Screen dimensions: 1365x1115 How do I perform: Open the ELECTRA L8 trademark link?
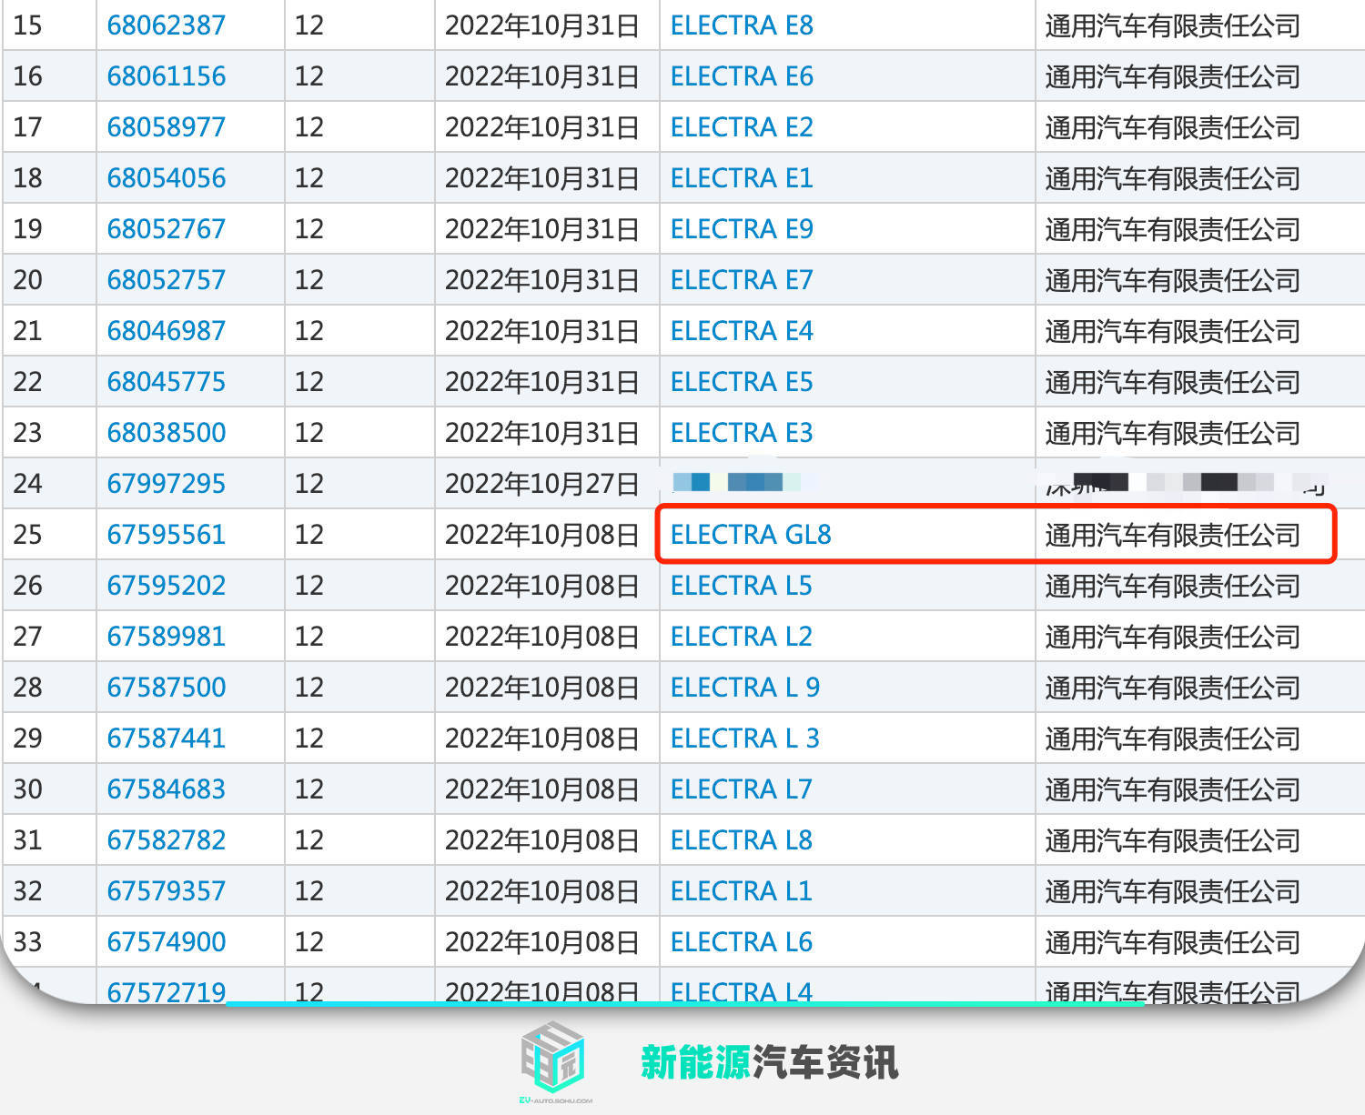pos(742,840)
